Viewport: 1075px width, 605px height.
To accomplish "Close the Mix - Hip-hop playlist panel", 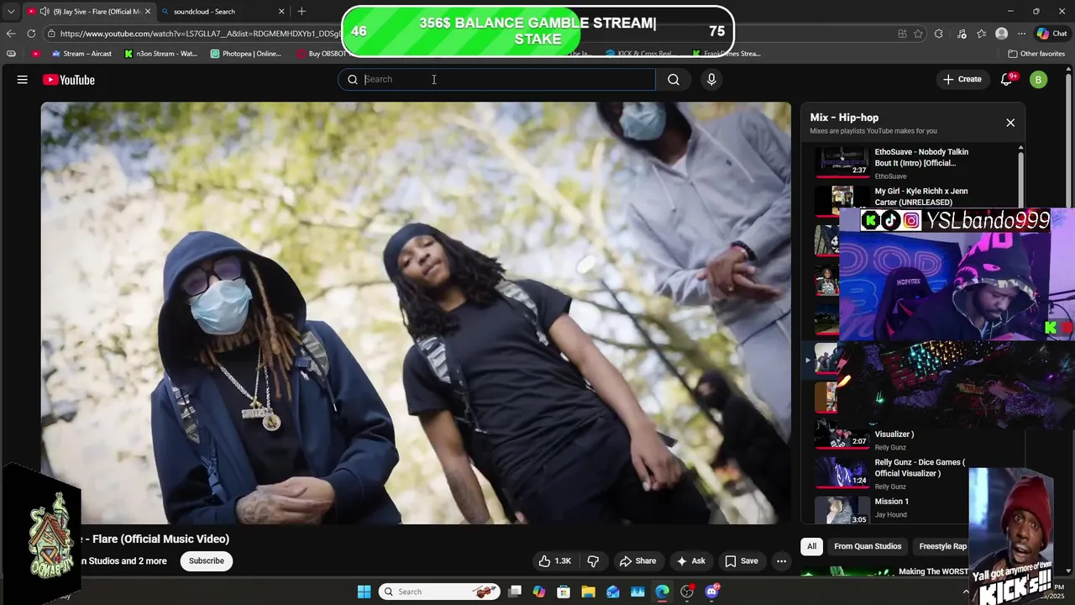I will tap(1010, 123).
